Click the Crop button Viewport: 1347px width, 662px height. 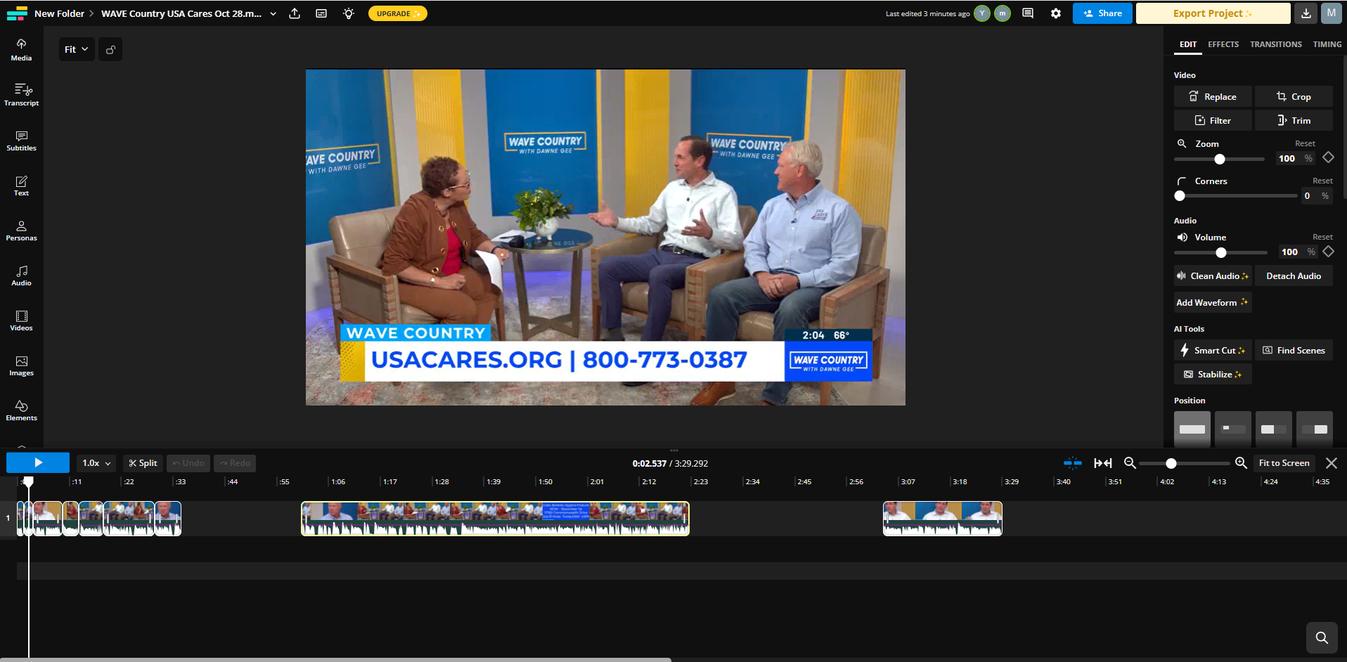click(x=1294, y=97)
